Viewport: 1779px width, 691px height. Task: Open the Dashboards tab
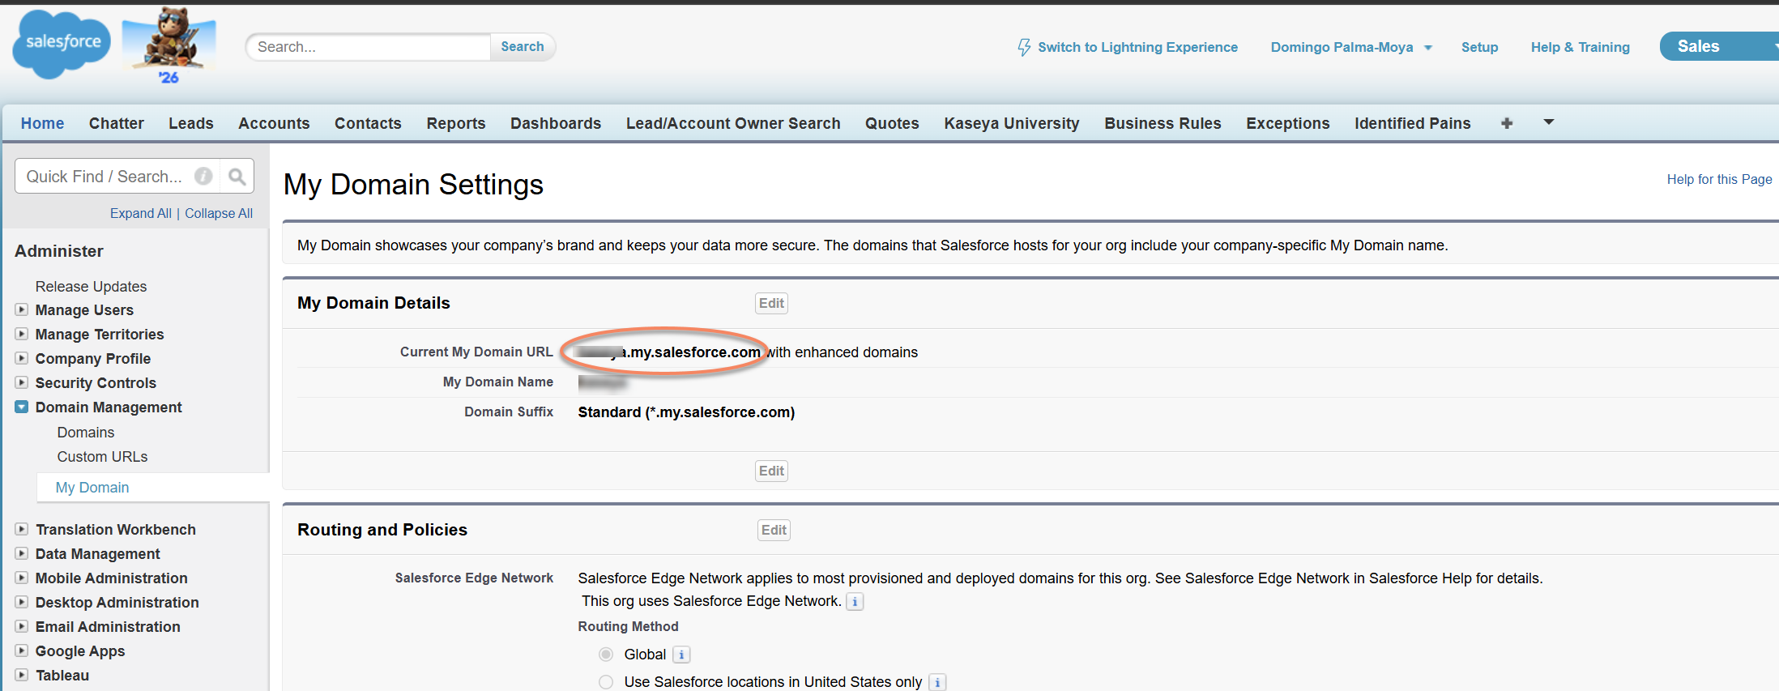556,123
